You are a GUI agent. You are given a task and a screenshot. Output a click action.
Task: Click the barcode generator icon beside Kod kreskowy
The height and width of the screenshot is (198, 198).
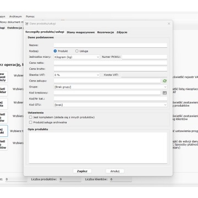[164, 93]
